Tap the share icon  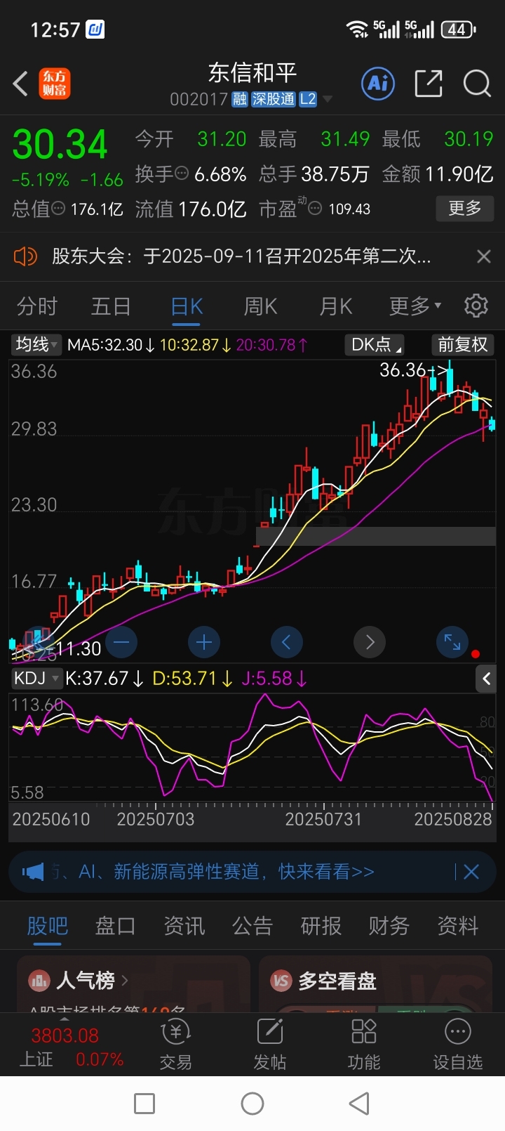428,84
